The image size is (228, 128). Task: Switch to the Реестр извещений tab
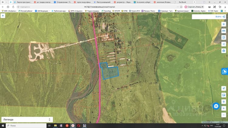pyautogui.click(x=102, y=2)
